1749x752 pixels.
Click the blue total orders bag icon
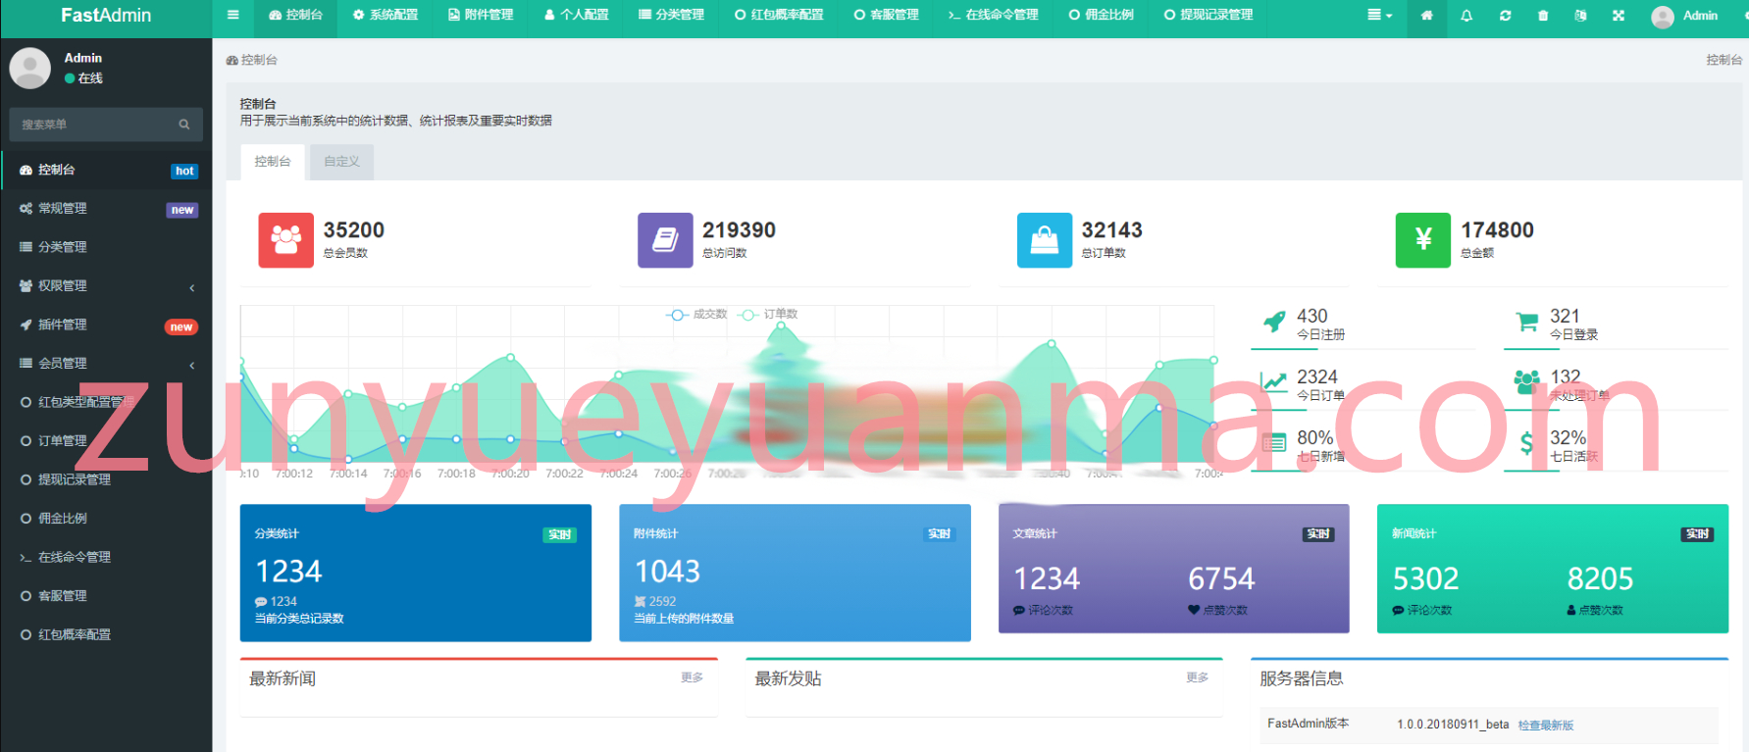point(1045,240)
